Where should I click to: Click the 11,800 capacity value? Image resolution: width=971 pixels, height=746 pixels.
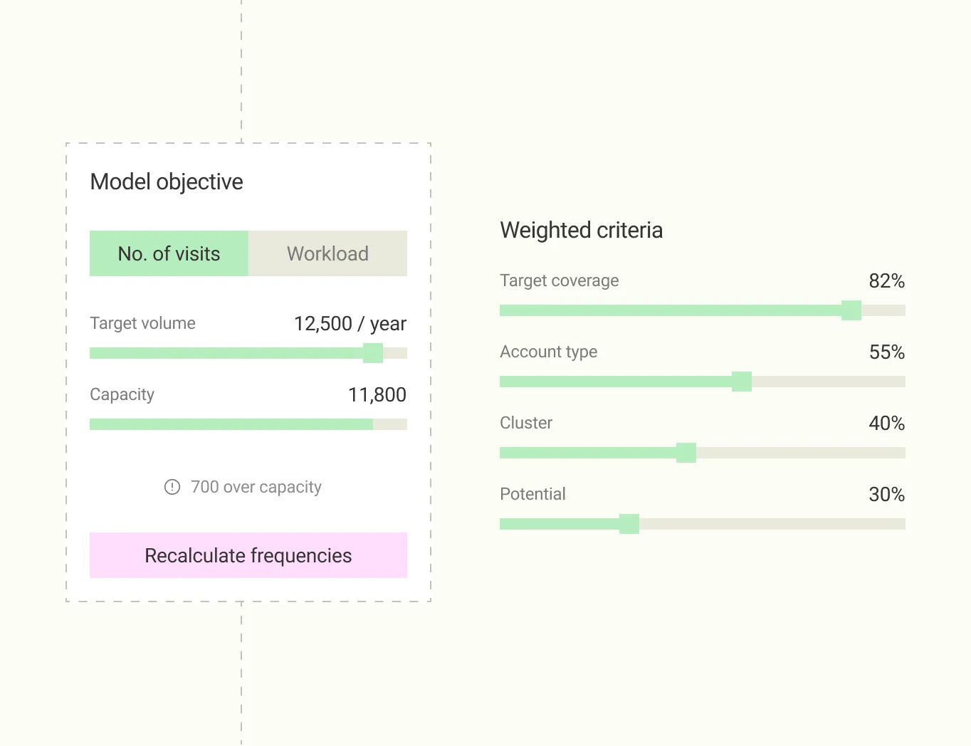click(377, 394)
